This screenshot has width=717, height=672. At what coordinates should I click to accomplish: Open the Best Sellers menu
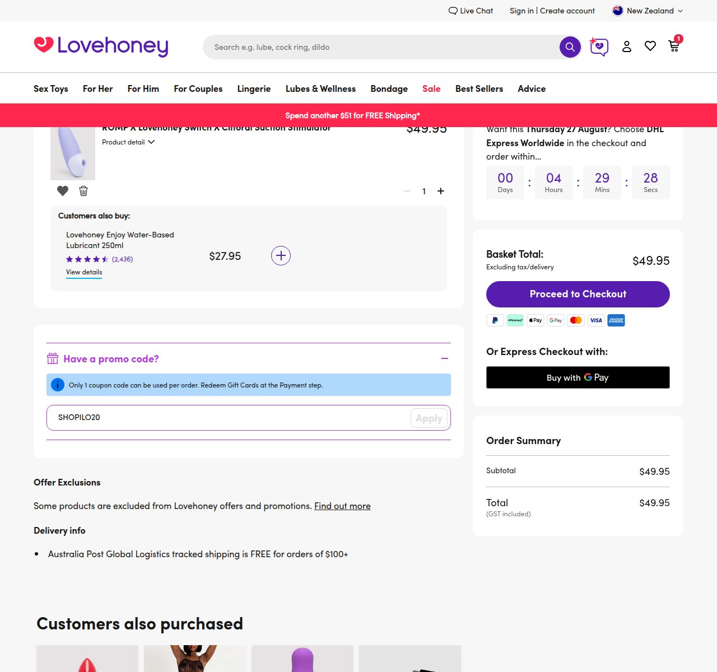coord(479,88)
